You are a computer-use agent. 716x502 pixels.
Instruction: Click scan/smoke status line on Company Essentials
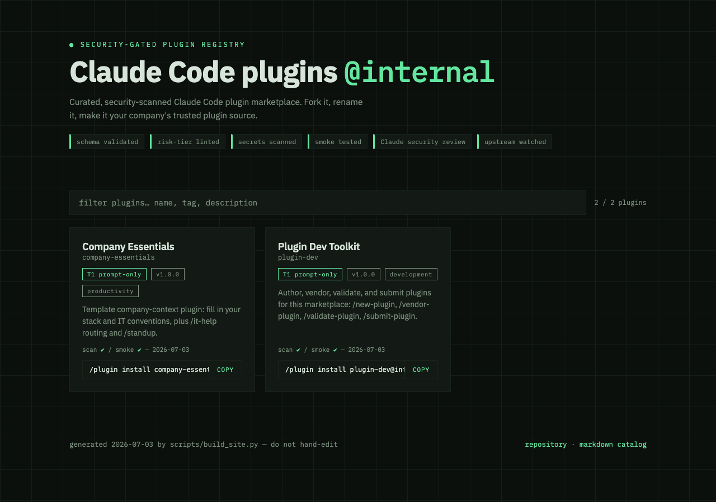[135, 350]
